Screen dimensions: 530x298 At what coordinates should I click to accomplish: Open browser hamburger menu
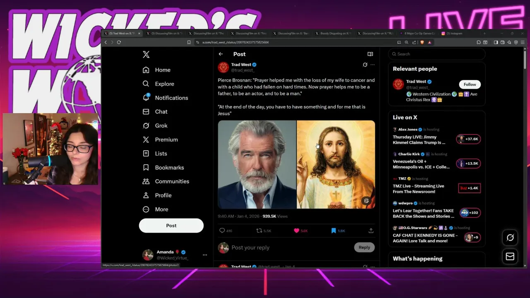523,42
